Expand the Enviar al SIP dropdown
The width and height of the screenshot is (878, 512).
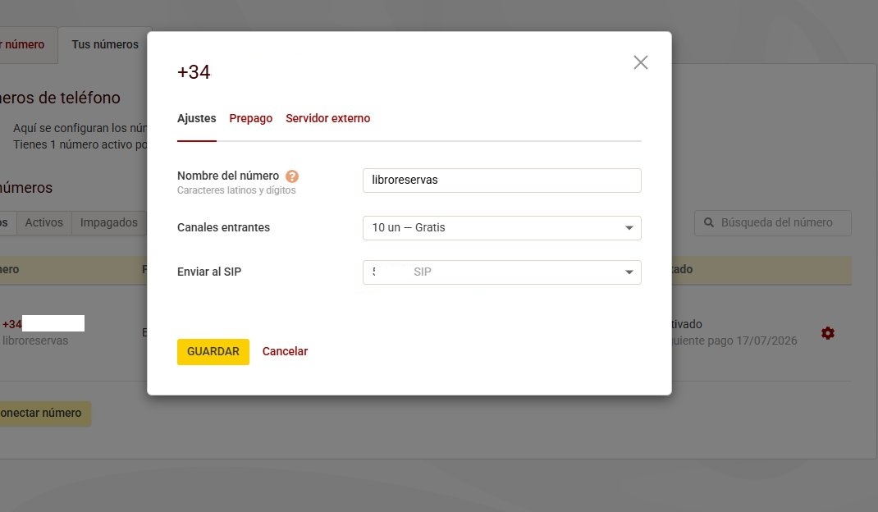(501, 272)
